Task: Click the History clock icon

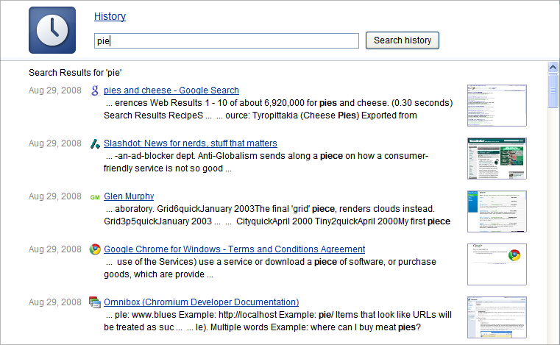Action: click(x=52, y=30)
